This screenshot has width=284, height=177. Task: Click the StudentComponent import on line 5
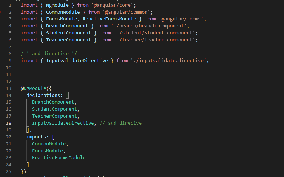(68, 32)
